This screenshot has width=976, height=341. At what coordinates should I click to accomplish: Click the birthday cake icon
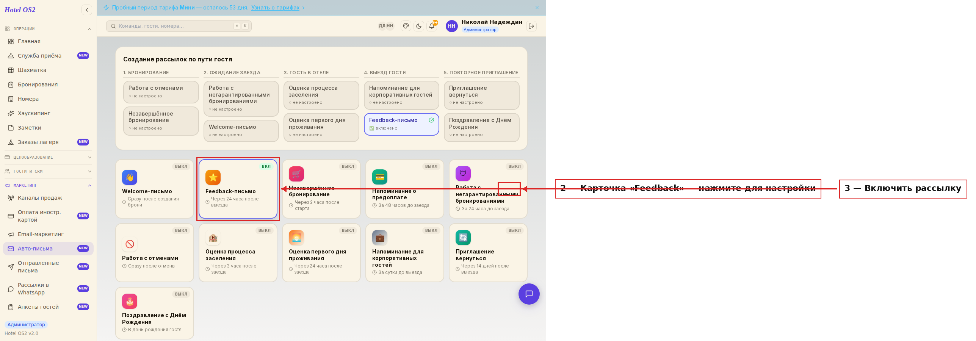[x=130, y=301]
